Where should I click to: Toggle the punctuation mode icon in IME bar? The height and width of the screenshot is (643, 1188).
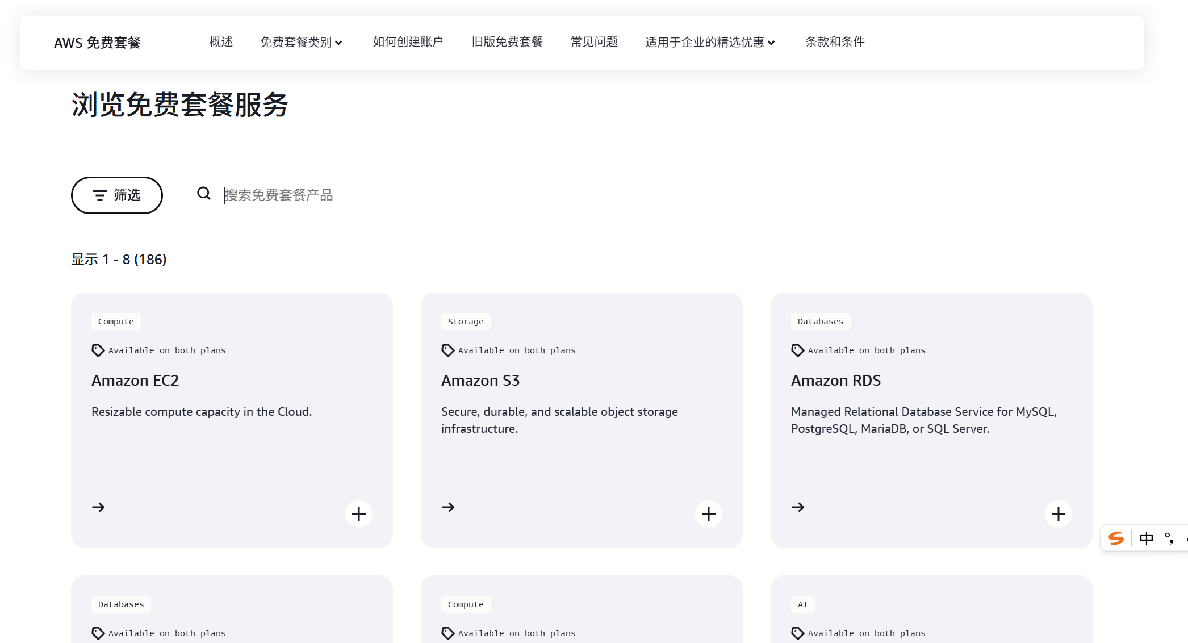(1169, 538)
